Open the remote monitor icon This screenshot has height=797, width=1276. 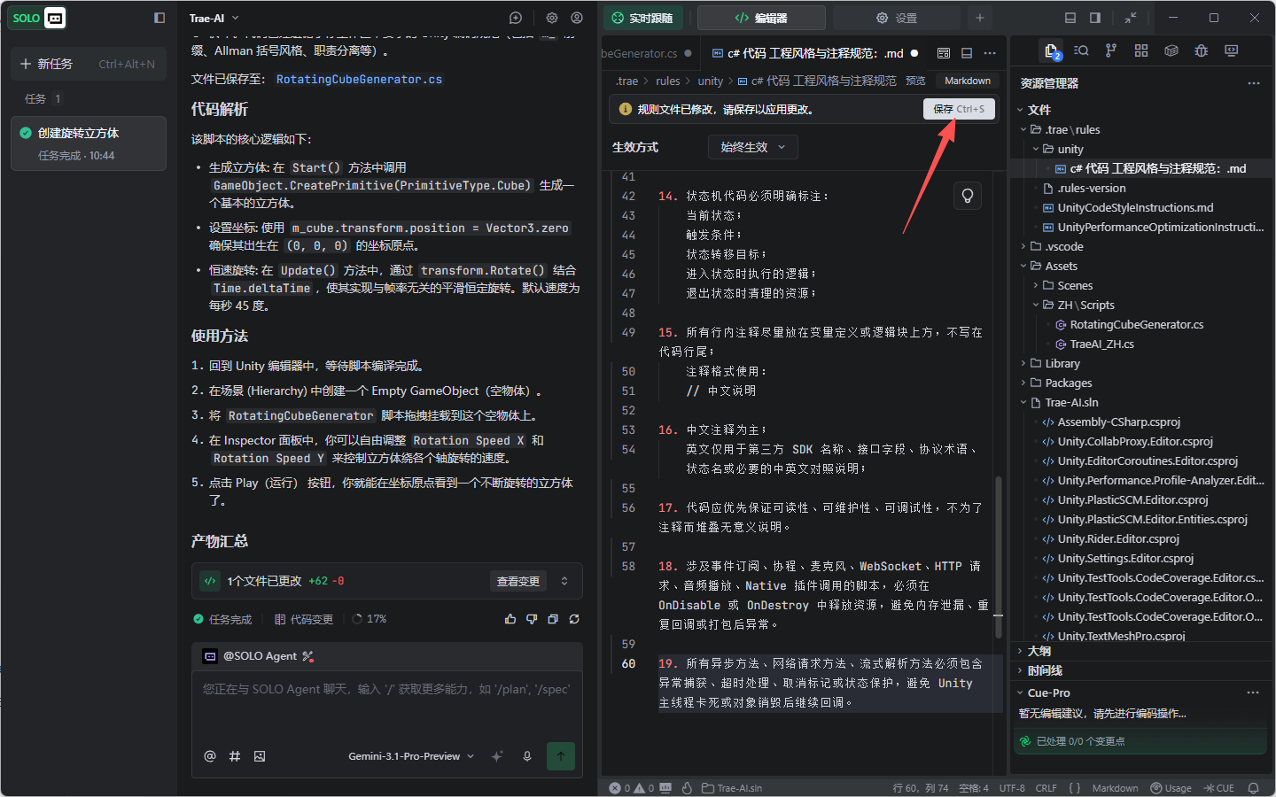[x=1232, y=50]
